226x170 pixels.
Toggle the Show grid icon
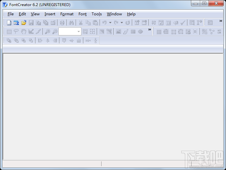point(159,32)
